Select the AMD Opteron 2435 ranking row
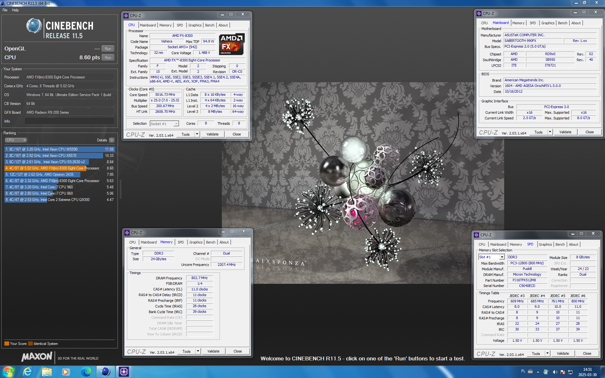 coord(60,175)
